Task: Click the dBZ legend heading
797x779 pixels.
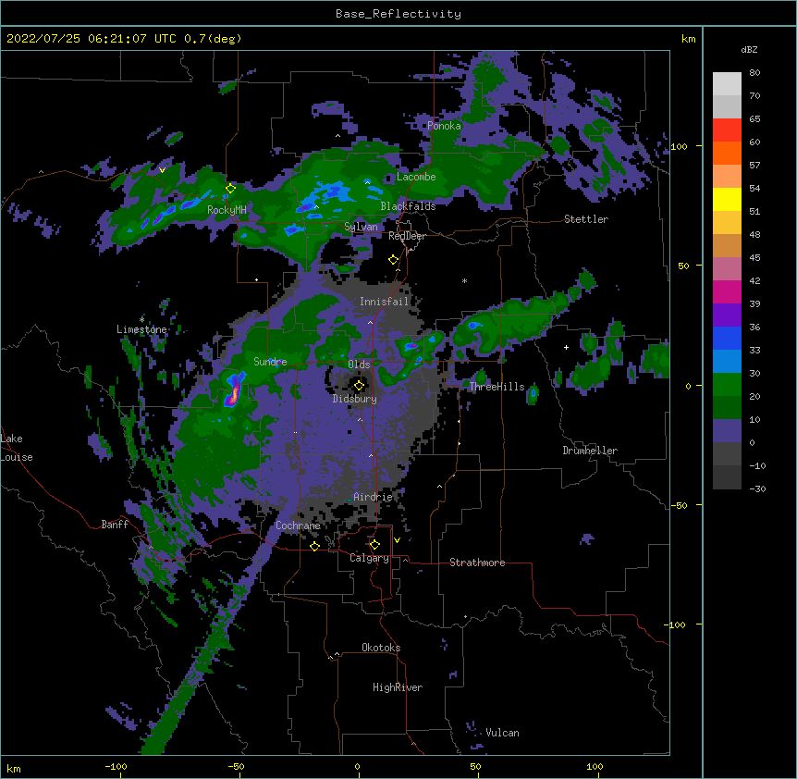Action: point(749,49)
